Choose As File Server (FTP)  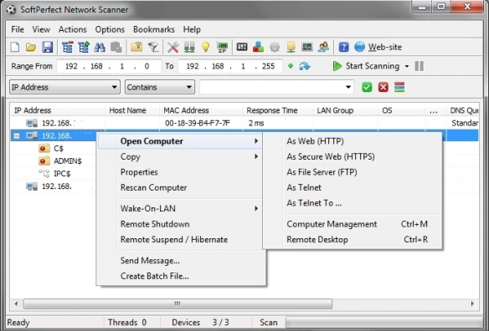(352, 172)
